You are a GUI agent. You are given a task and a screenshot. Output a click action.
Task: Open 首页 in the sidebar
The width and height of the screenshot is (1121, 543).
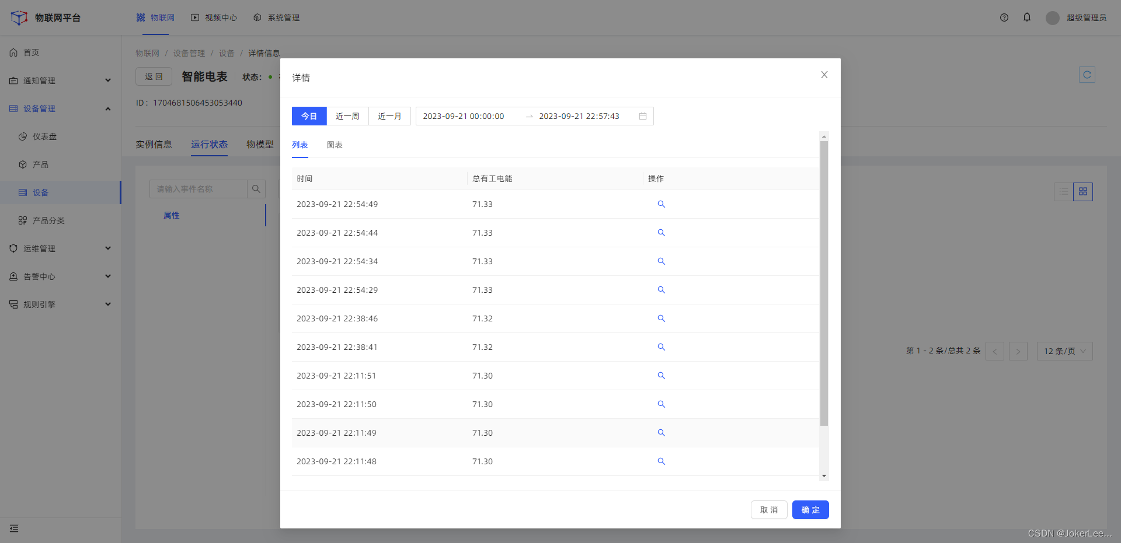click(61, 52)
